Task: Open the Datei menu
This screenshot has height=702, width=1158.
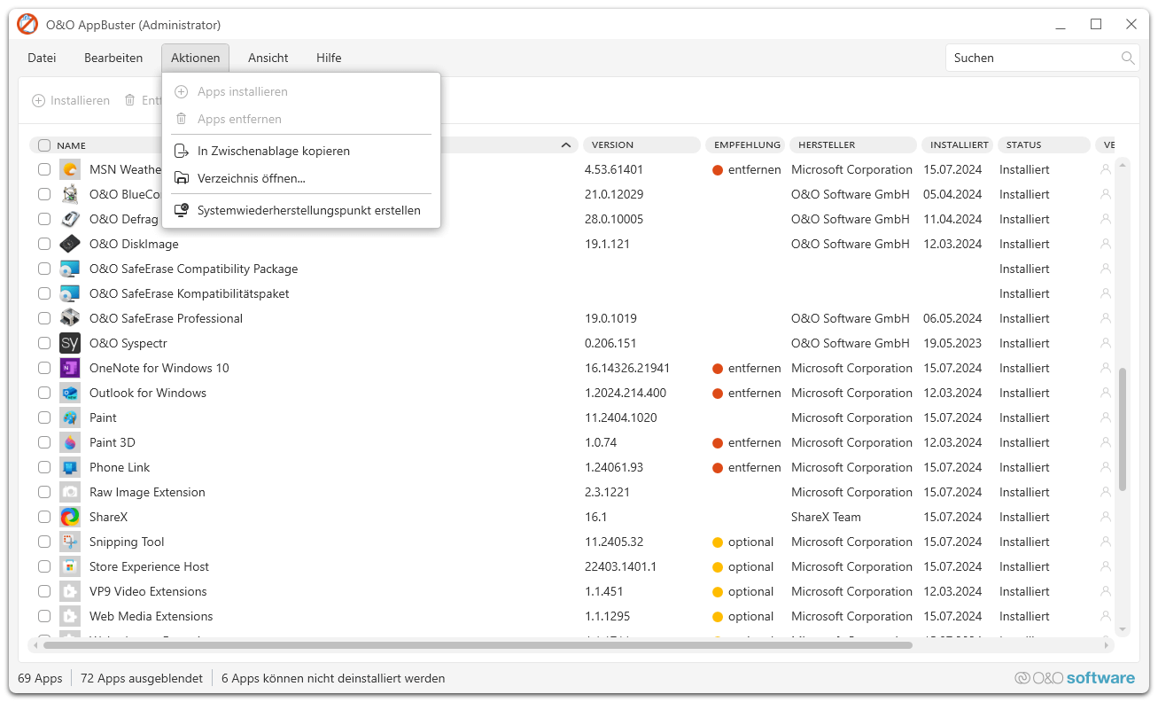Action: (x=42, y=58)
